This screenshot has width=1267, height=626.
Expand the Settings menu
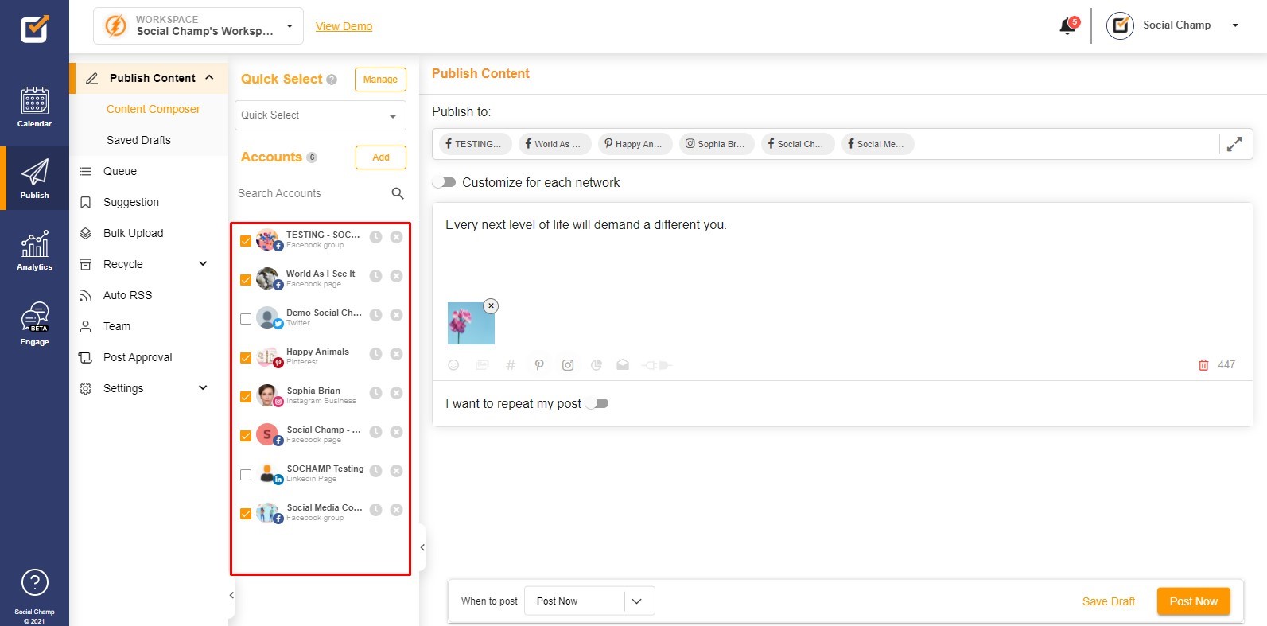click(203, 388)
